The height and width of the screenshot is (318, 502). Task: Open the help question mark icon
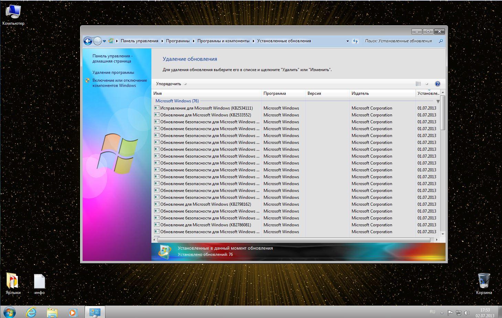(437, 84)
